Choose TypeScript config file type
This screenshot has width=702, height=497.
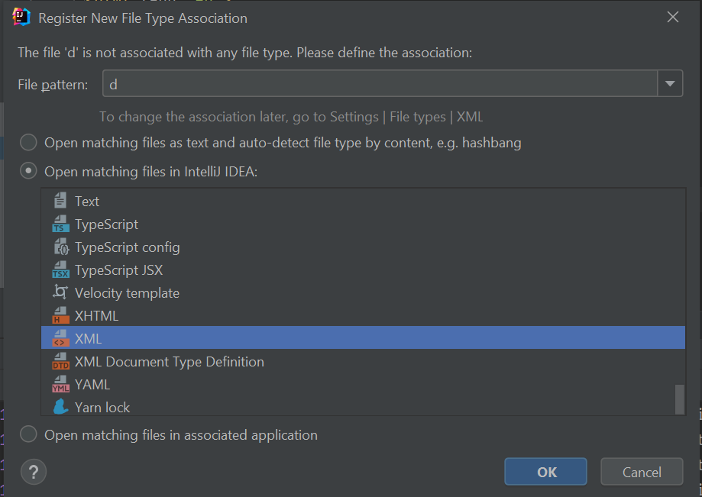click(x=363, y=247)
